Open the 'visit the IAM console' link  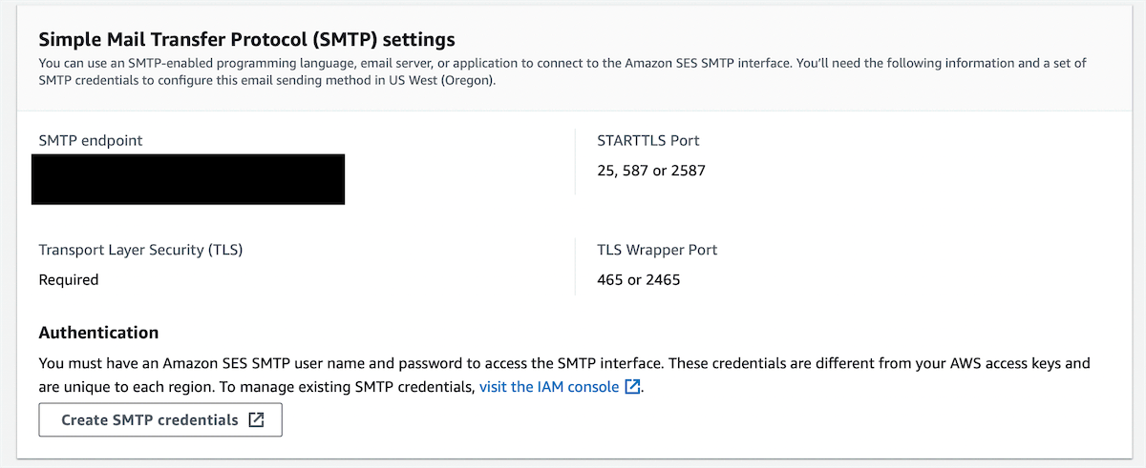(549, 387)
